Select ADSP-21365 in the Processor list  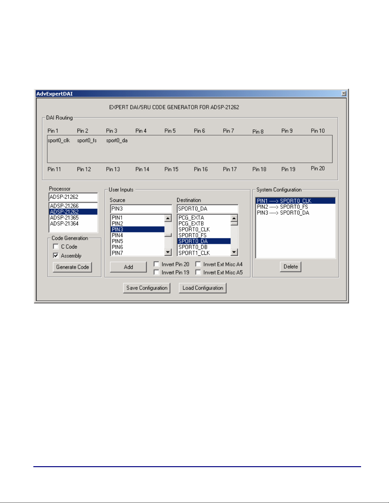[x=73, y=218]
